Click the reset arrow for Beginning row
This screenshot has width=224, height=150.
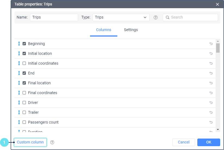pos(211,44)
